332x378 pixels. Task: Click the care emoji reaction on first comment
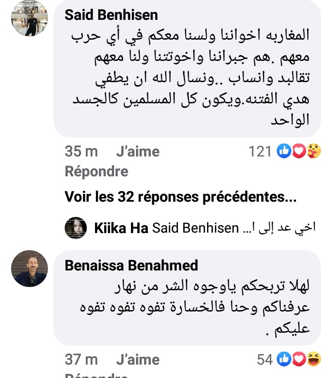tap(314, 151)
